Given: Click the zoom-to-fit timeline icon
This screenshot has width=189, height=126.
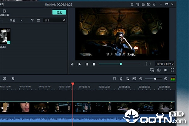Looking at the screenshot, I should [134, 78].
